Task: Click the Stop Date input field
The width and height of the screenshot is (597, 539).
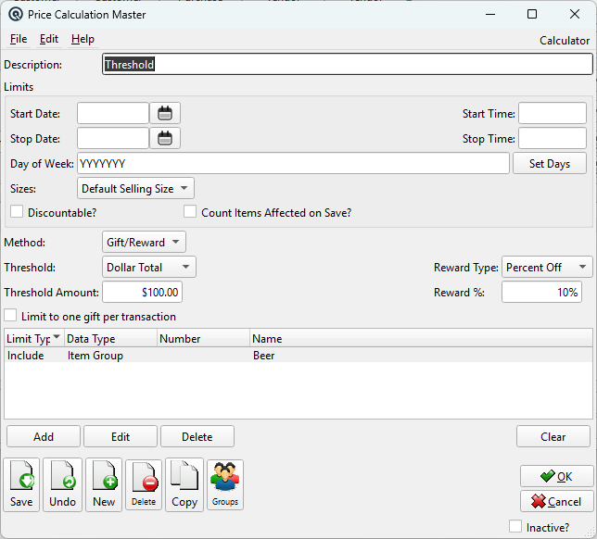Action: [113, 139]
